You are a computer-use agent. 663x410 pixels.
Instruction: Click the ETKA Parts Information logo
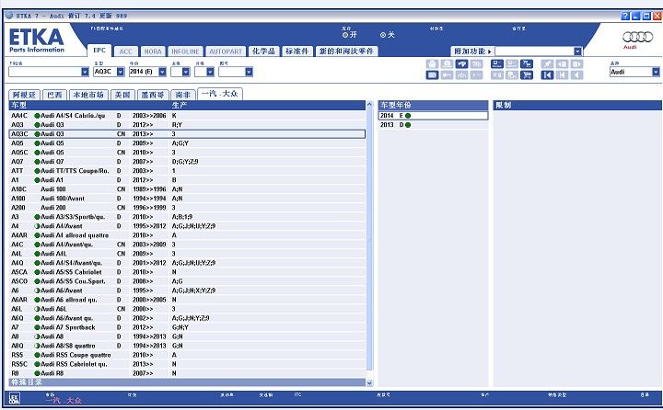pos(36,40)
